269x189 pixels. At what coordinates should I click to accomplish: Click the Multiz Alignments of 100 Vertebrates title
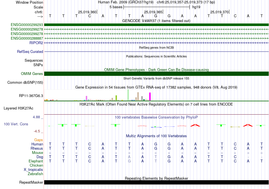[156, 136]
